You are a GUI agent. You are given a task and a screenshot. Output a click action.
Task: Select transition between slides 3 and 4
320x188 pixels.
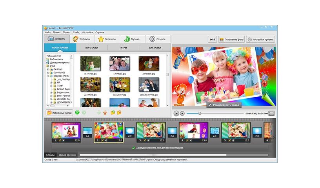coord(172,132)
